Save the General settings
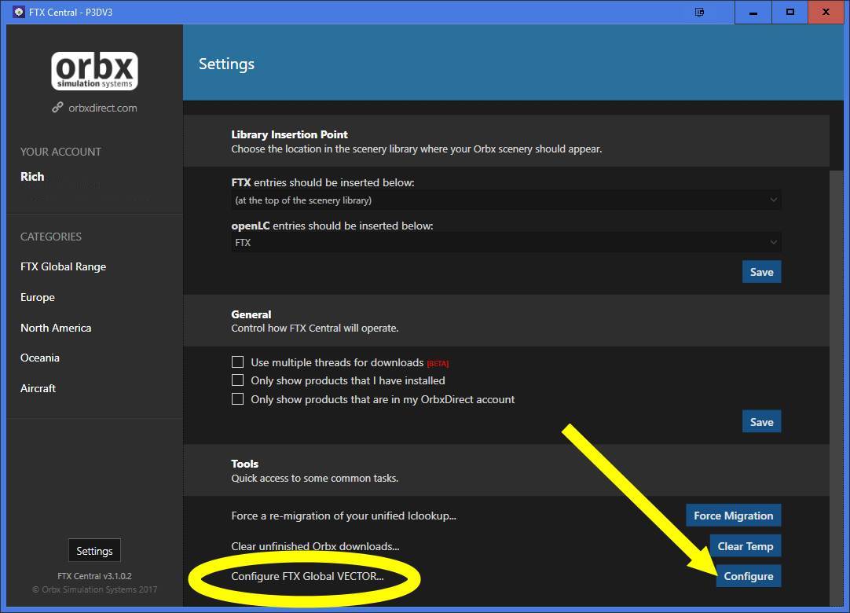The image size is (850, 613). point(762,421)
